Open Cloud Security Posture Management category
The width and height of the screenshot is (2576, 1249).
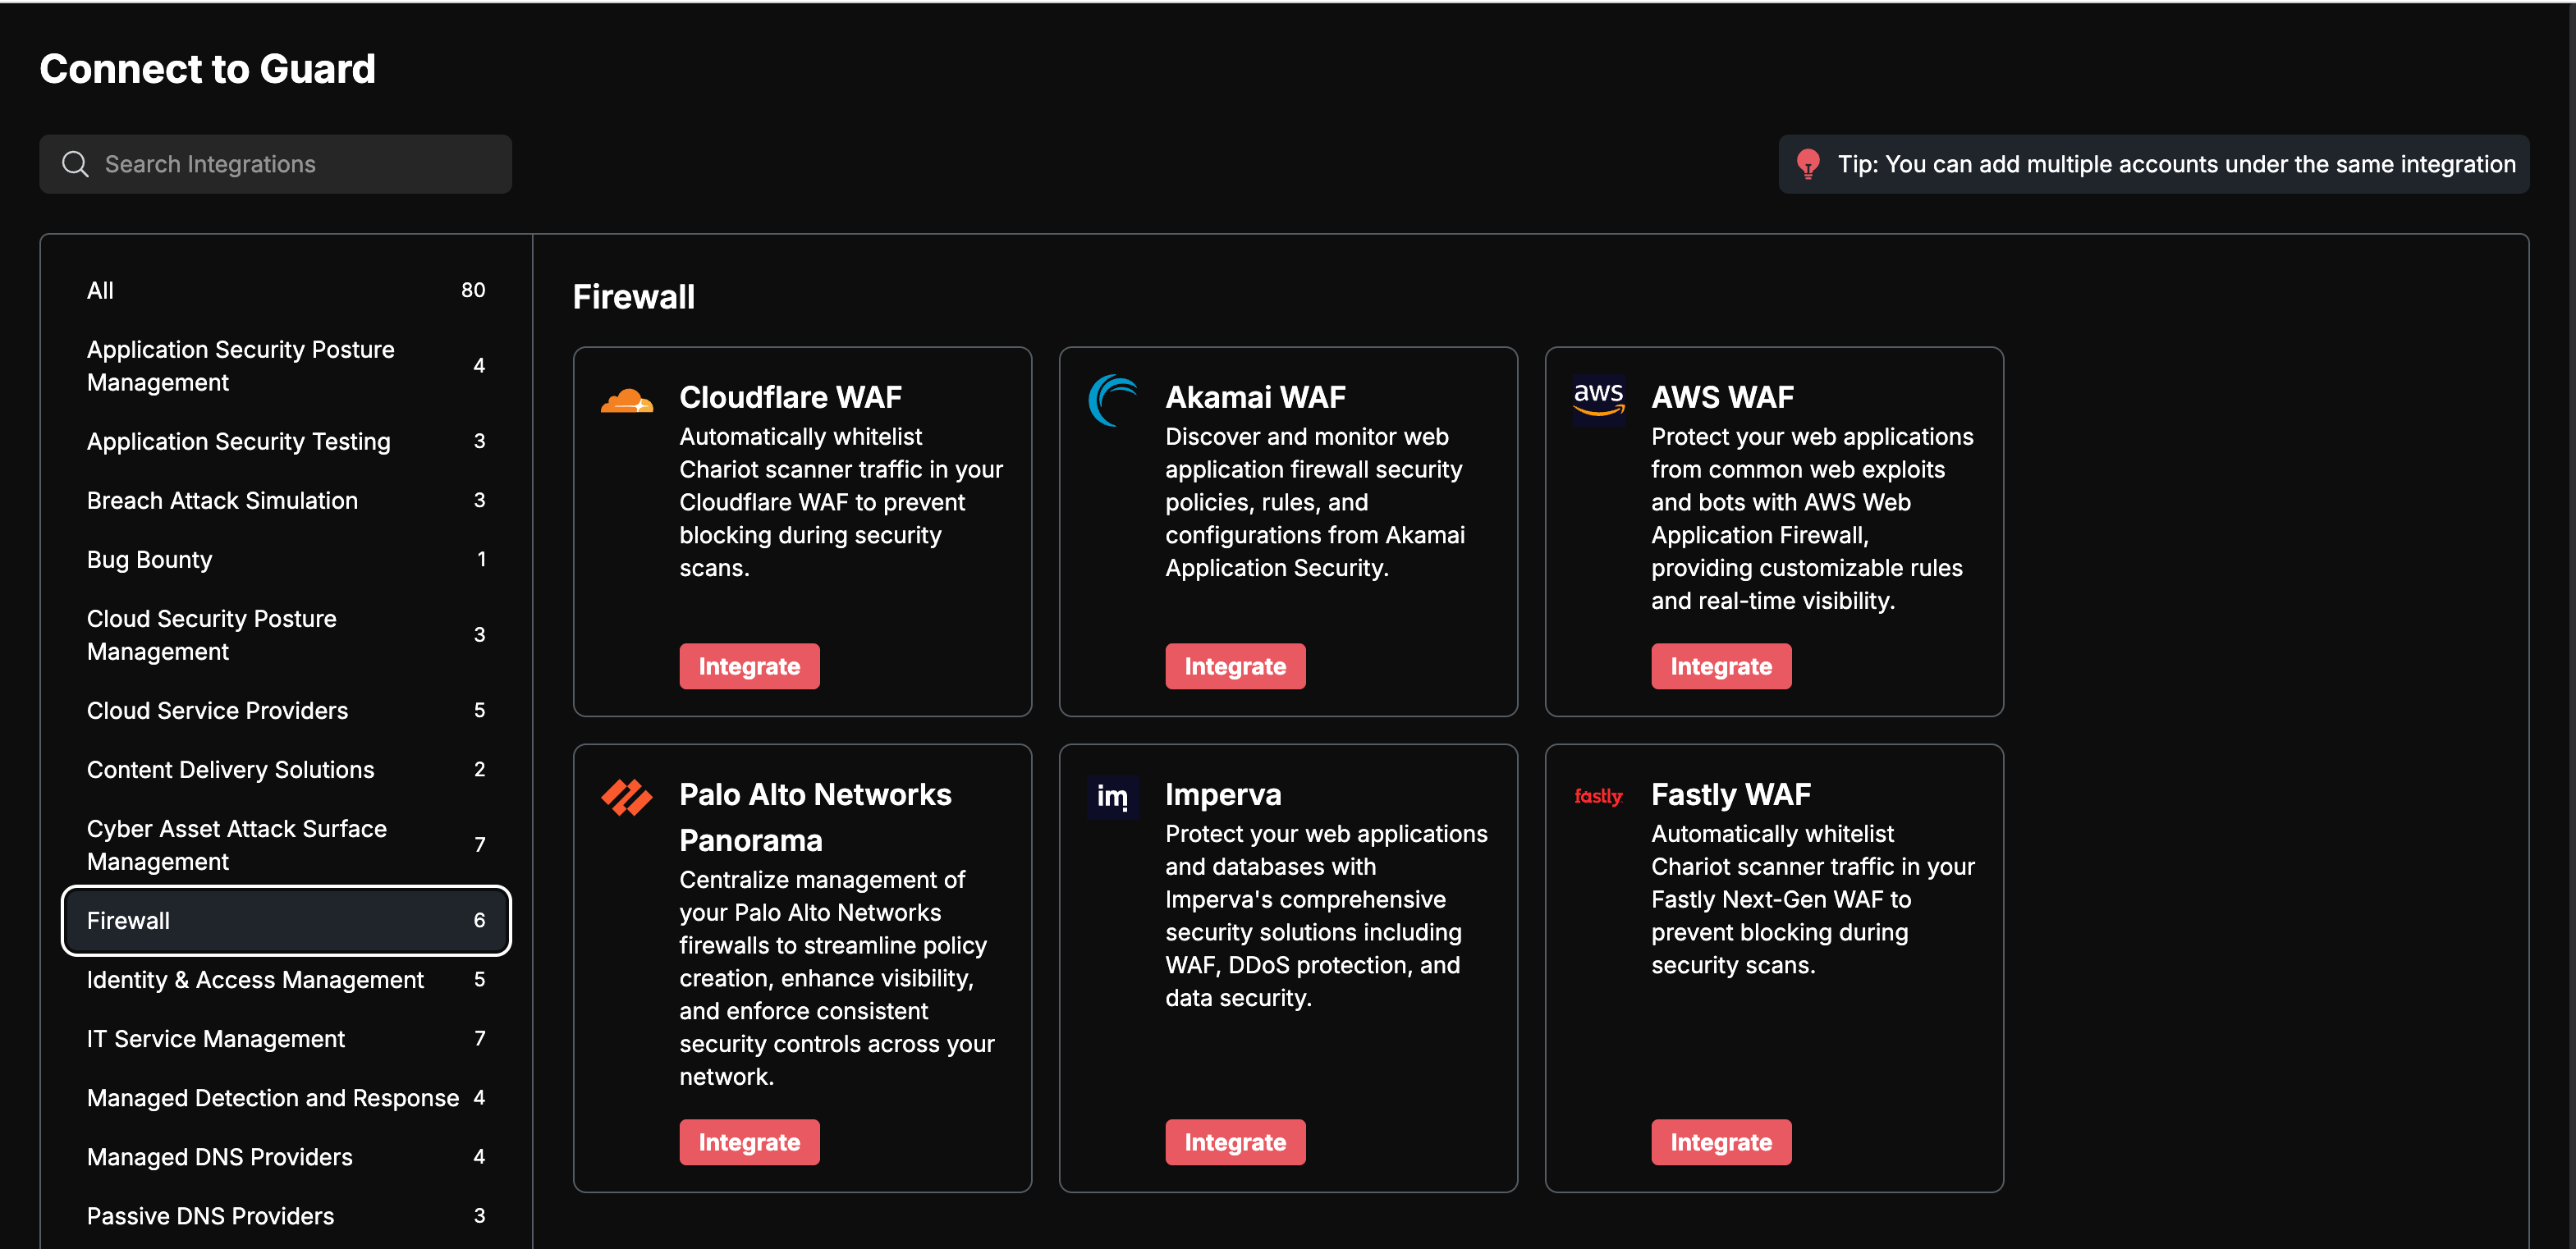pyautogui.click(x=286, y=635)
